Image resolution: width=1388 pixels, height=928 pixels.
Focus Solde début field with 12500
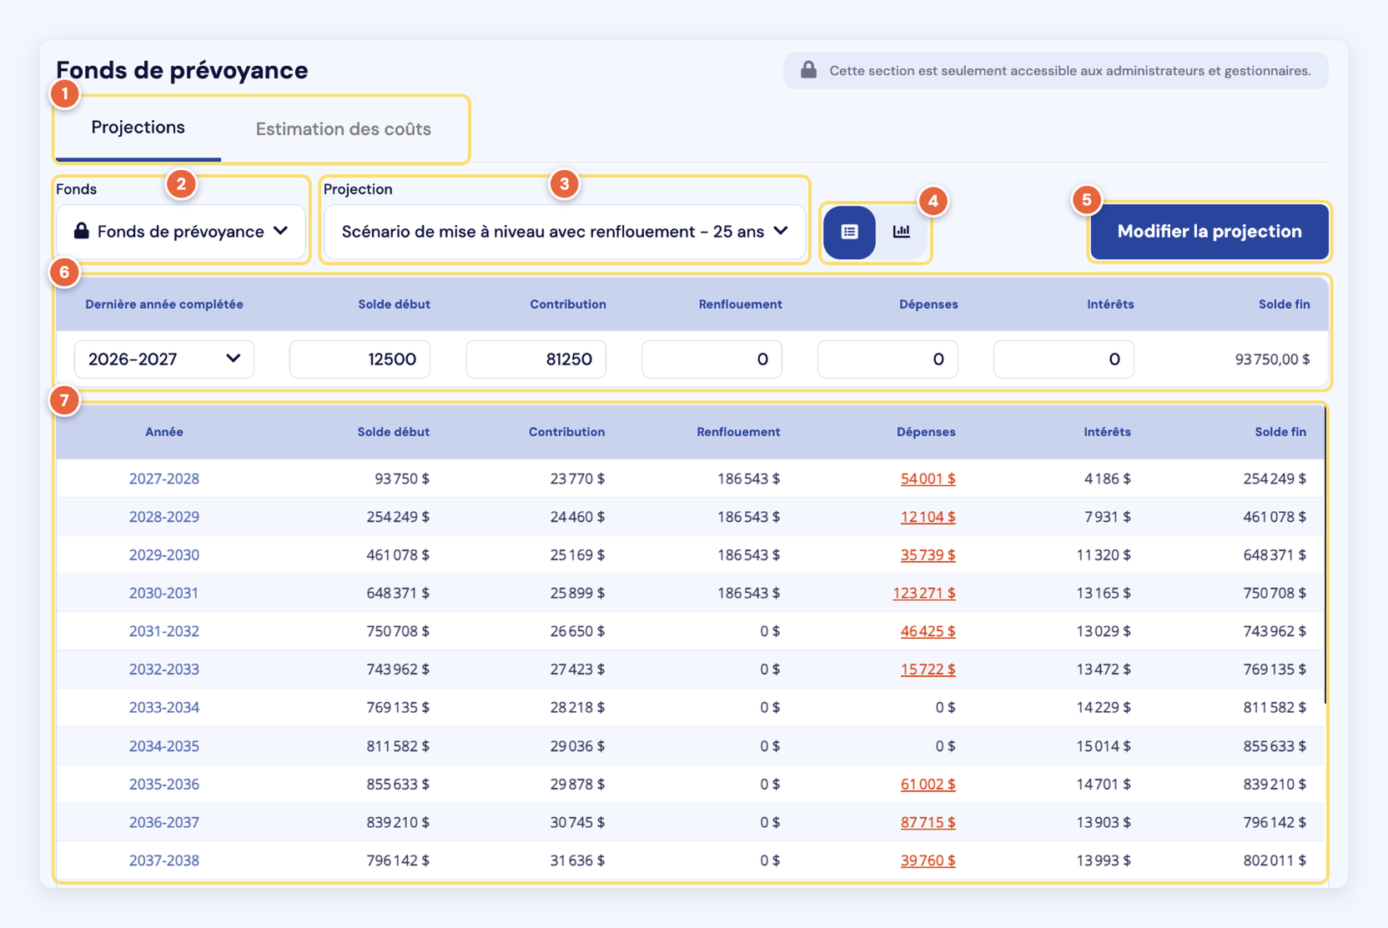[x=360, y=359]
